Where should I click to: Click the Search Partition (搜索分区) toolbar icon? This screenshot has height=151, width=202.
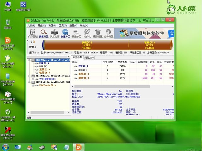[44, 33]
